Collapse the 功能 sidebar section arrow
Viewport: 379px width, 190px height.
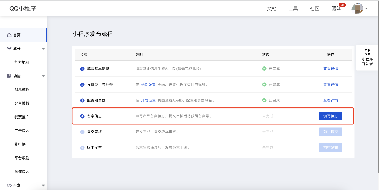coord(43,76)
